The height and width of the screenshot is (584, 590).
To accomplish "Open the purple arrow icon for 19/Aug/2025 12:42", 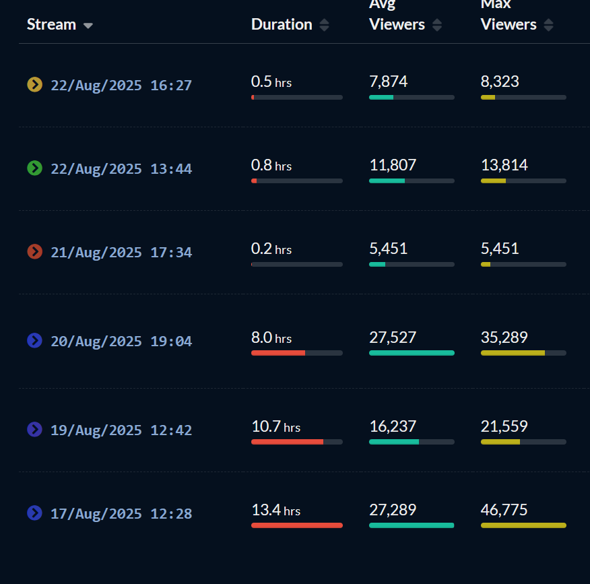I will point(34,429).
